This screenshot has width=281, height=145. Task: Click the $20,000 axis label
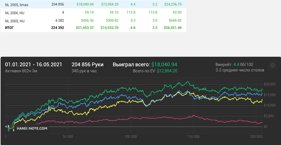click(x=270, y=84)
